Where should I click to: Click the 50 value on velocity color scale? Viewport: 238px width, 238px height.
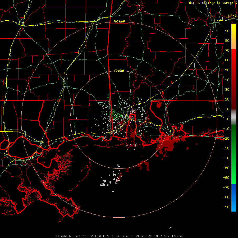pos(227,70)
